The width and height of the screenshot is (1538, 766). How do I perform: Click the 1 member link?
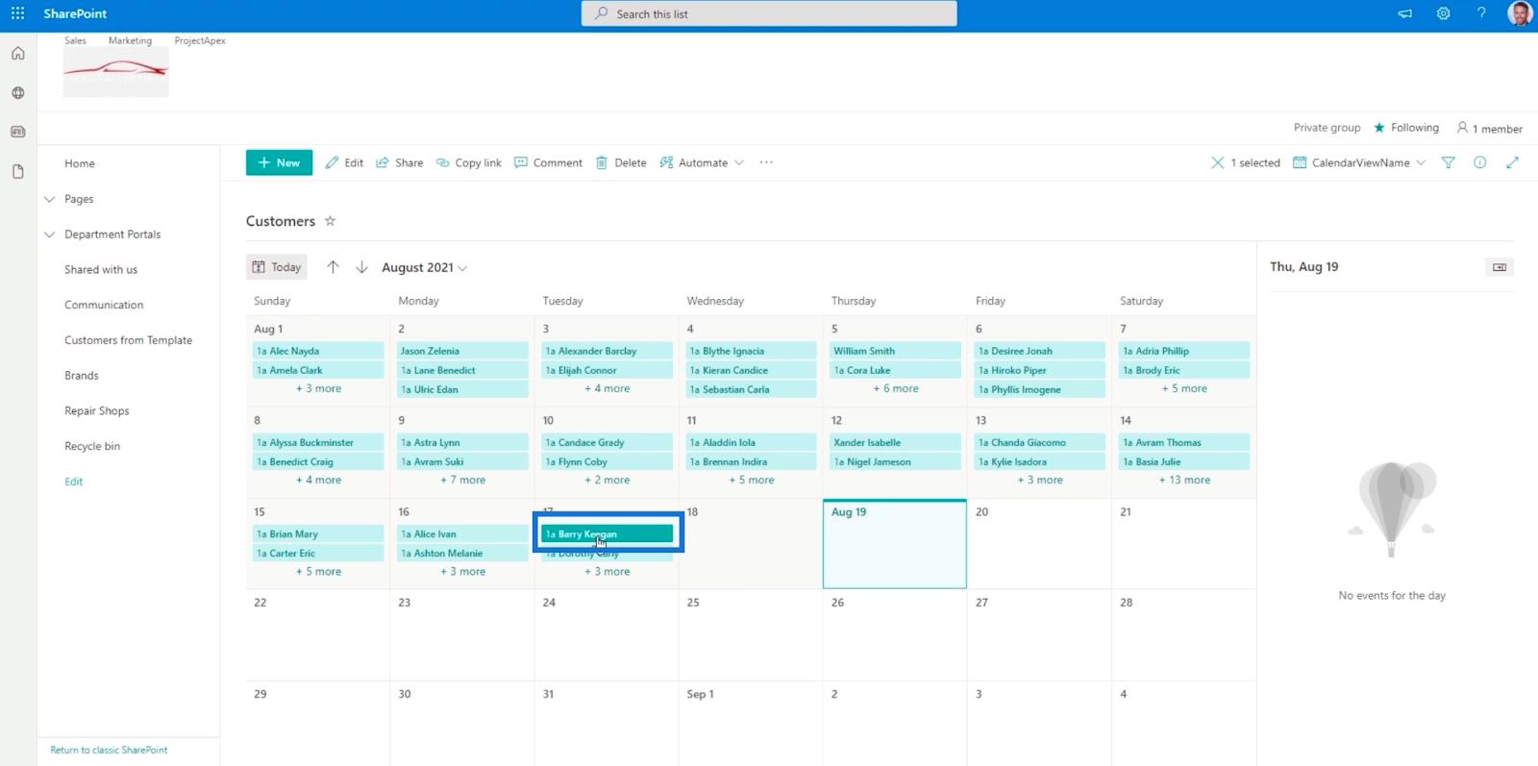1490,128
